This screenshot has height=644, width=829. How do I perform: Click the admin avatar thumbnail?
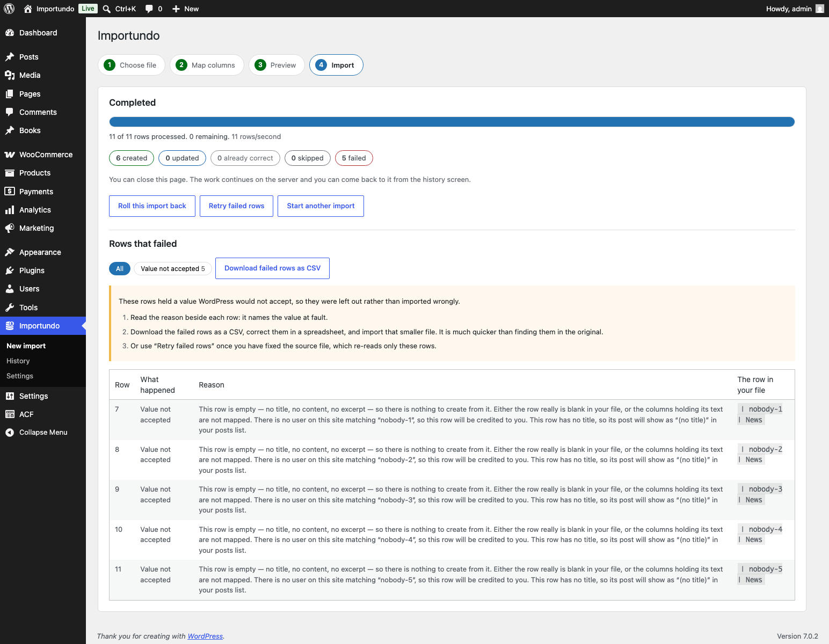(x=820, y=9)
